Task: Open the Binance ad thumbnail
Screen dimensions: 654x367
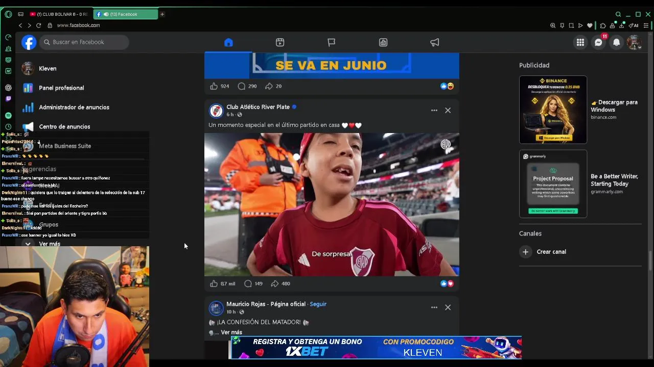Action: coord(553,110)
